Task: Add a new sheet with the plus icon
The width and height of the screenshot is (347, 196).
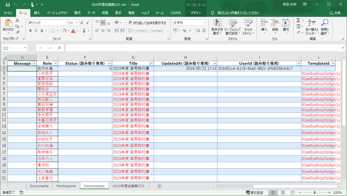Action: [159, 186]
